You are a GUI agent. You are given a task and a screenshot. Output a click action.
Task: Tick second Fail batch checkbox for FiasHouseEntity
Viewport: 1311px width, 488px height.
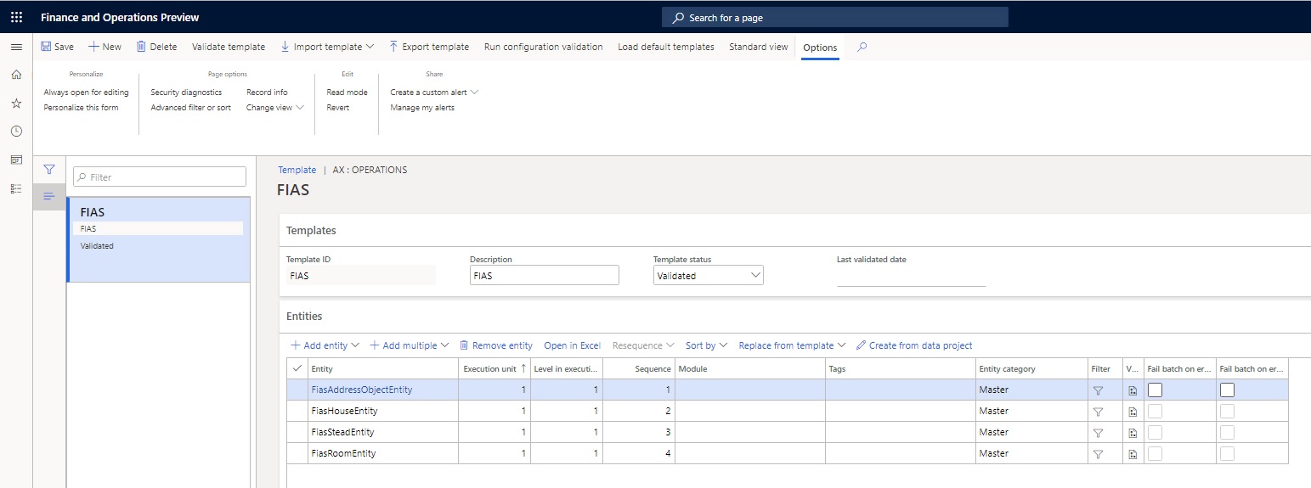point(1228,412)
